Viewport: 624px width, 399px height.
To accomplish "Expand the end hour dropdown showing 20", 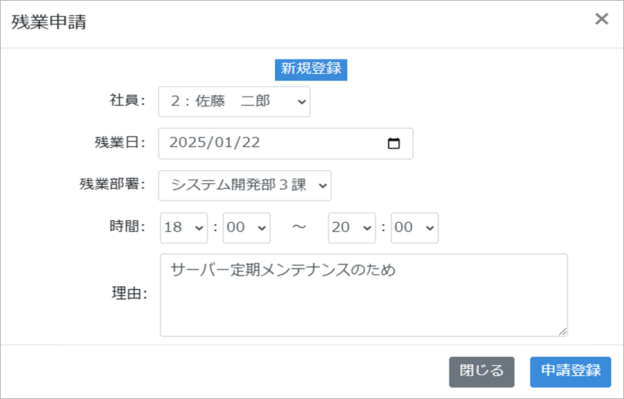I will (351, 228).
